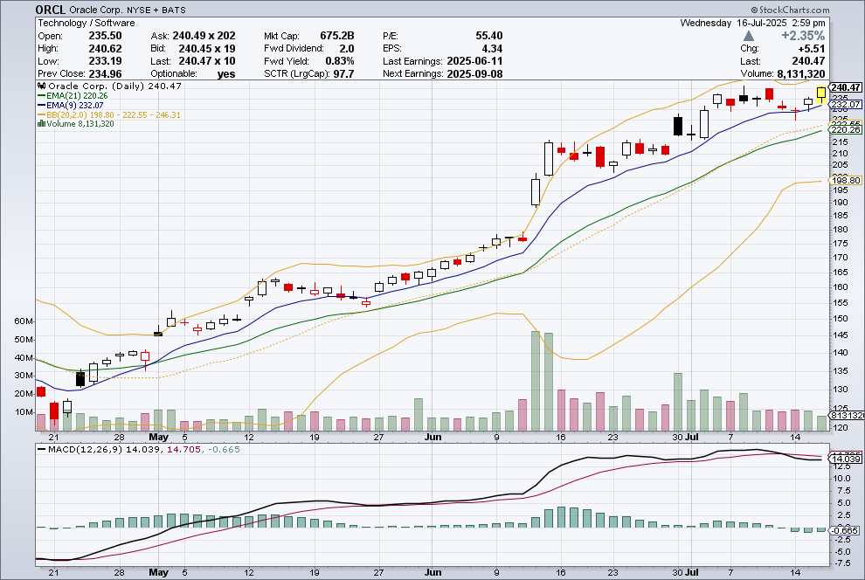The width and height of the screenshot is (865, 580).
Task: Click the 'NYSE + BATS' exchange label
Action: 156,10
